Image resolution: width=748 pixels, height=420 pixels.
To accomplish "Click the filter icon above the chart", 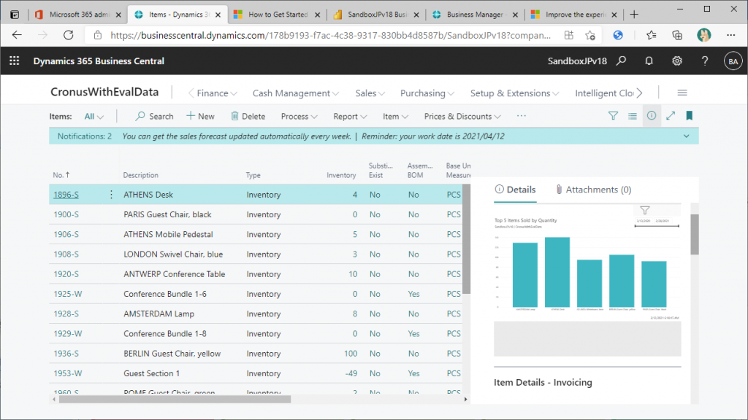I will 645,210.
